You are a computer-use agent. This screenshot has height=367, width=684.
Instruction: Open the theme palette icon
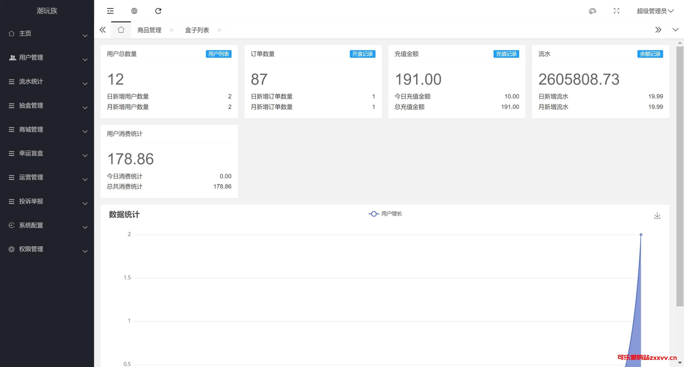coord(592,11)
